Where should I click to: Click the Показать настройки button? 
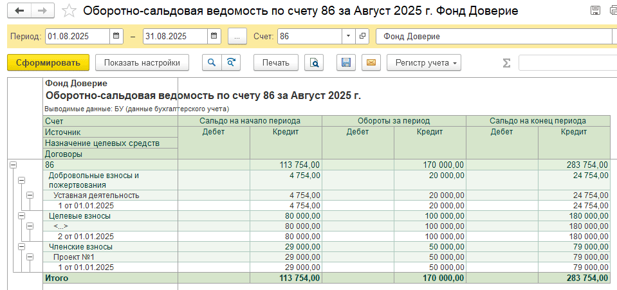[x=142, y=62]
